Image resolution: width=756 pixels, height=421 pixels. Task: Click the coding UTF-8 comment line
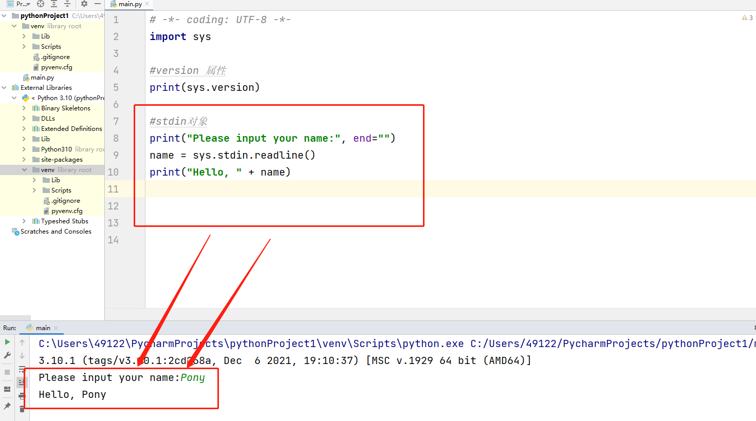pos(220,20)
